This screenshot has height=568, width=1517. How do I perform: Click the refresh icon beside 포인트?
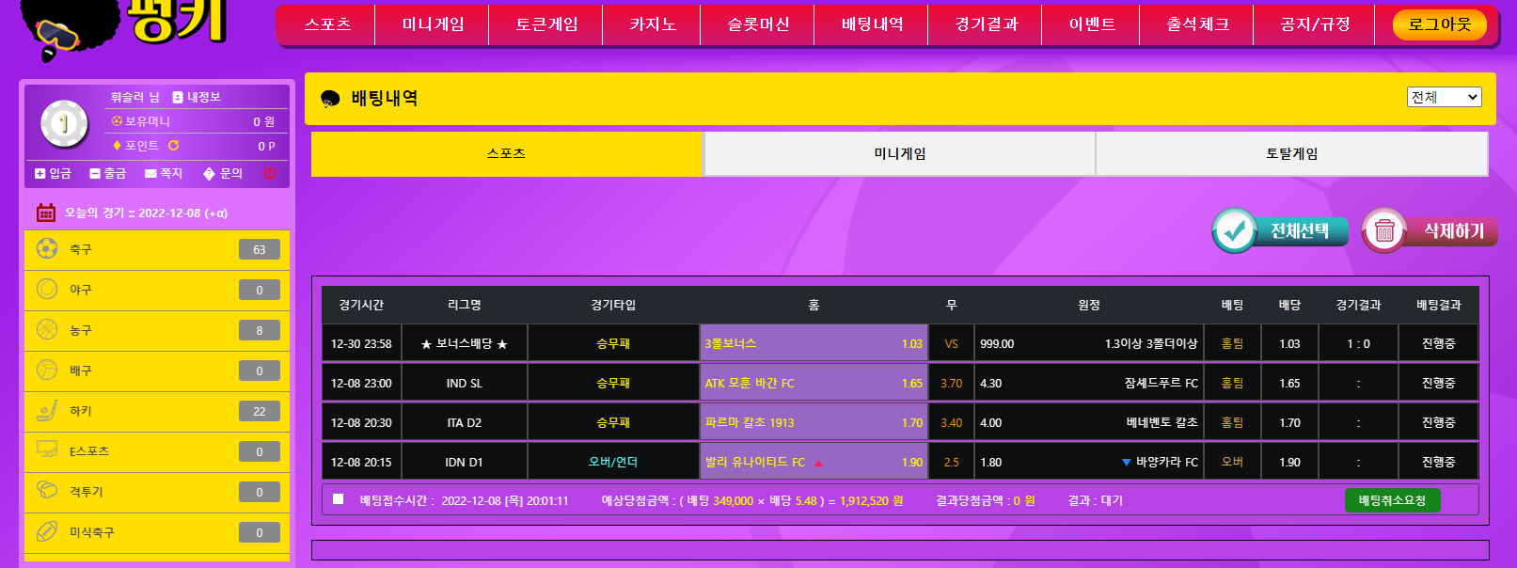(x=173, y=146)
